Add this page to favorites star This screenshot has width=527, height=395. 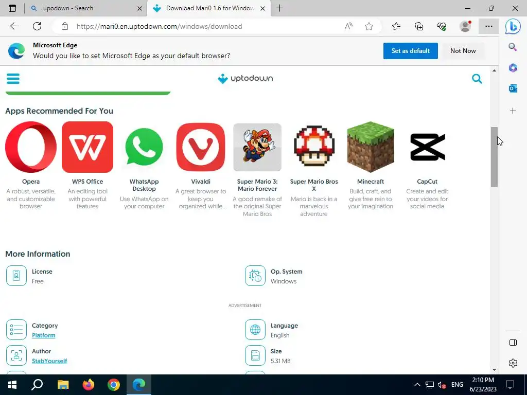click(369, 26)
